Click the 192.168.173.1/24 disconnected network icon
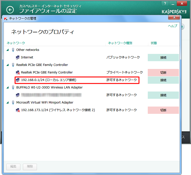Viewport: 191px width, 175px height. point(18,110)
